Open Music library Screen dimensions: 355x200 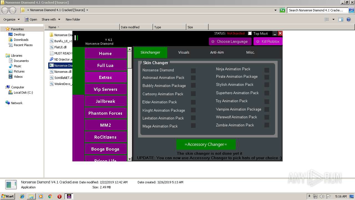tap(17, 66)
